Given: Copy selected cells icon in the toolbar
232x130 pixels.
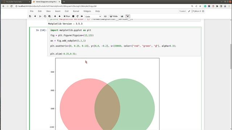Looking at the screenshot, I should tap(45, 16).
